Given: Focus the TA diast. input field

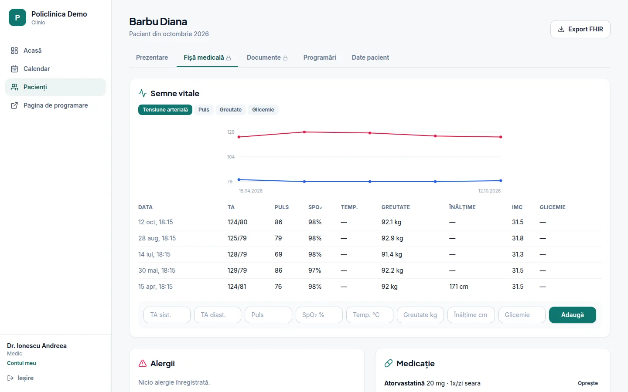Looking at the screenshot, I should tap(218, 315).
